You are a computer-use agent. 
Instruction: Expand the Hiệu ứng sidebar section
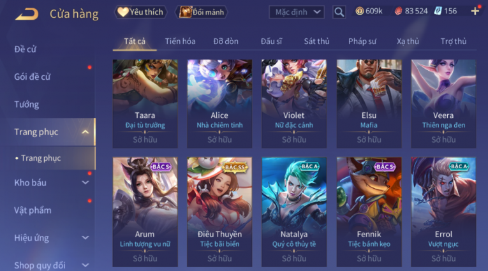pos(85,238)
